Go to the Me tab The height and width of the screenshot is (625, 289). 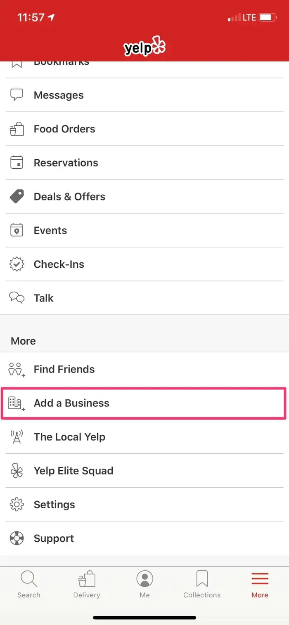[x=144, y=584]
